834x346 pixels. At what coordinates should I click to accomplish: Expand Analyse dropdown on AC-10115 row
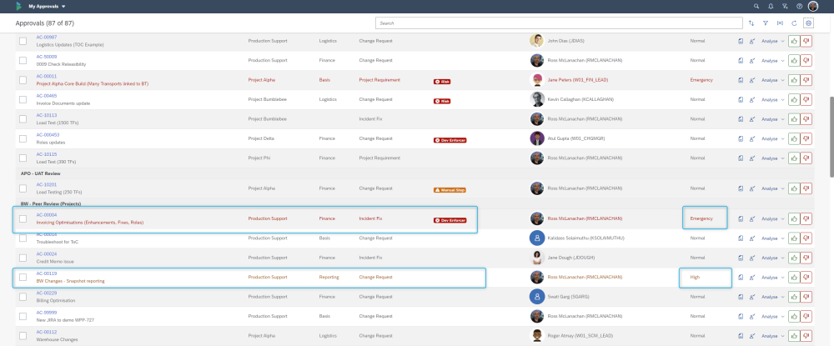click(773, 158)
